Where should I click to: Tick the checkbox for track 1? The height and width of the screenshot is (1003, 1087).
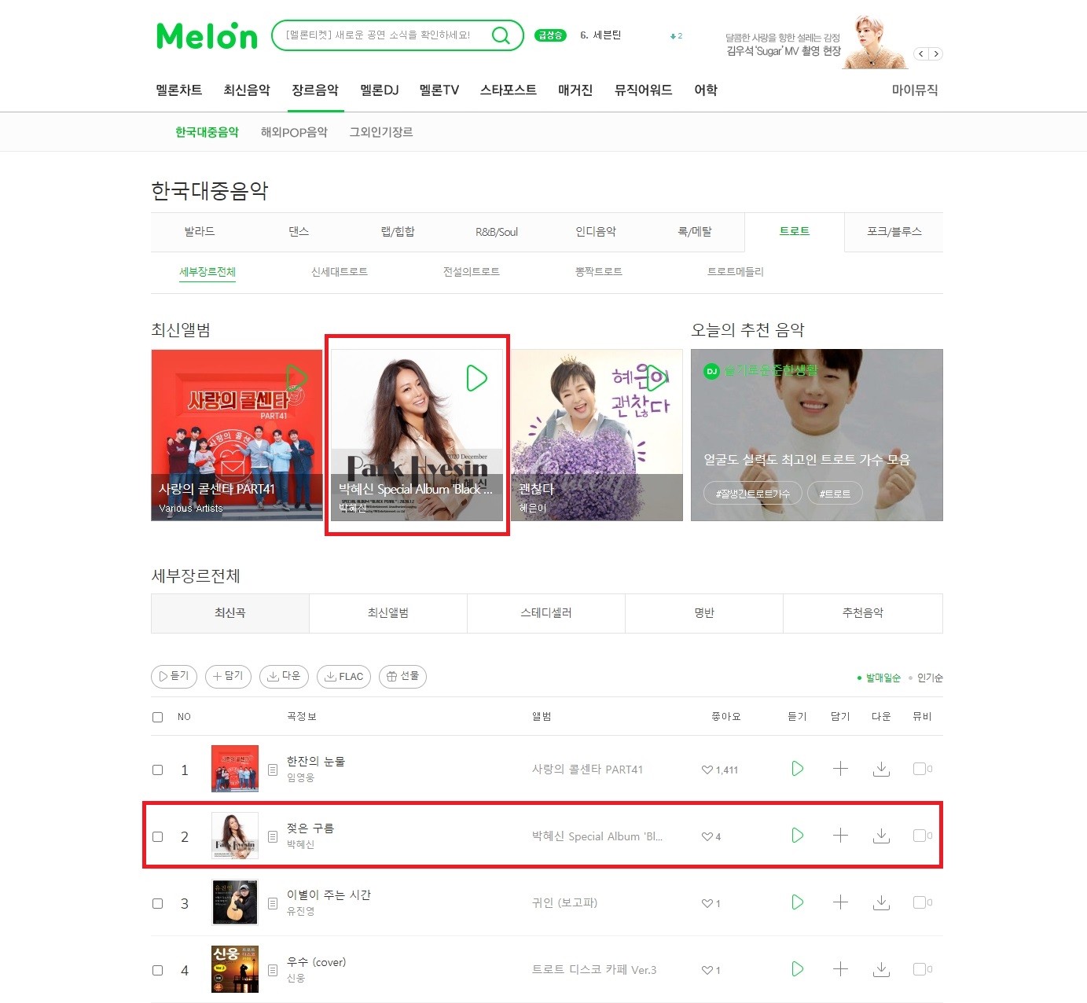(x=157, y=770)
